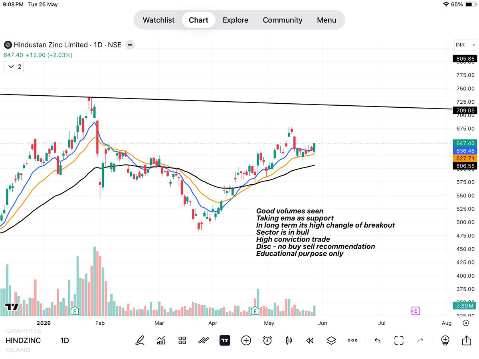Open indicators from the chart-line icon
Image resolution: width=479 pixels, height=359 pixels.
[161, 340]
